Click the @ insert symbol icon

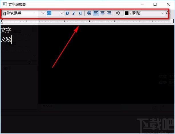coord(89,13)
